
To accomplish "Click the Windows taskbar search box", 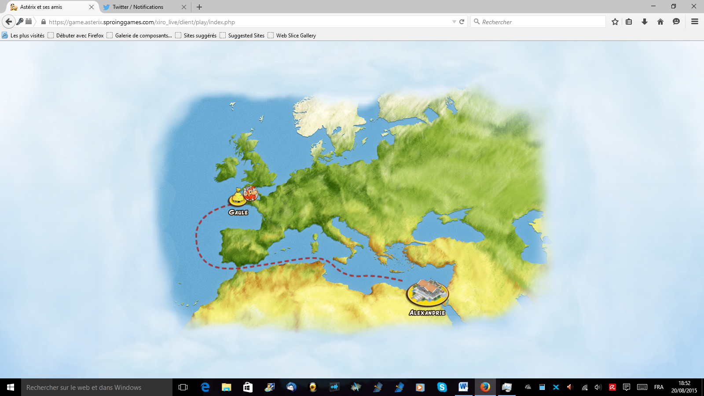I will [97, 387].
